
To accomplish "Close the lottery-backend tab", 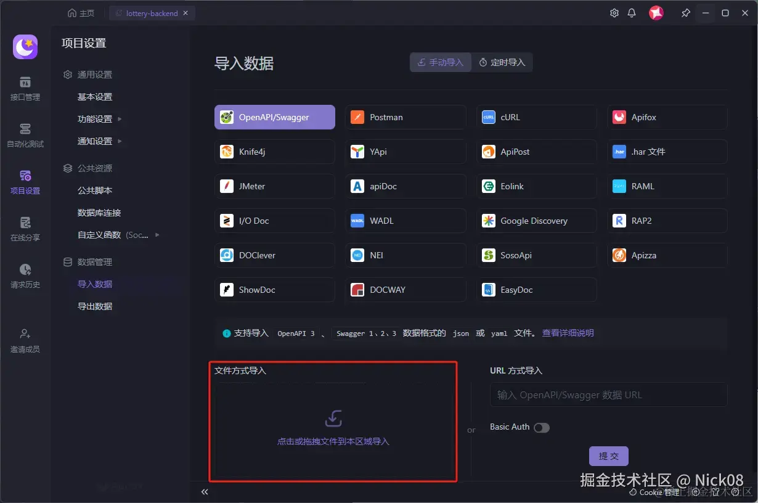I will [186, 13].
